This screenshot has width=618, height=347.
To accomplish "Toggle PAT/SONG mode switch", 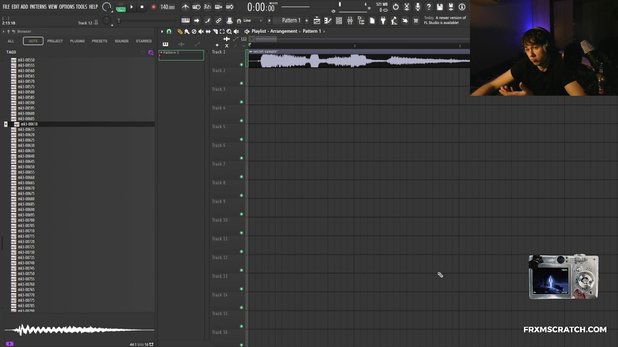I will click(x=121, y=7).
